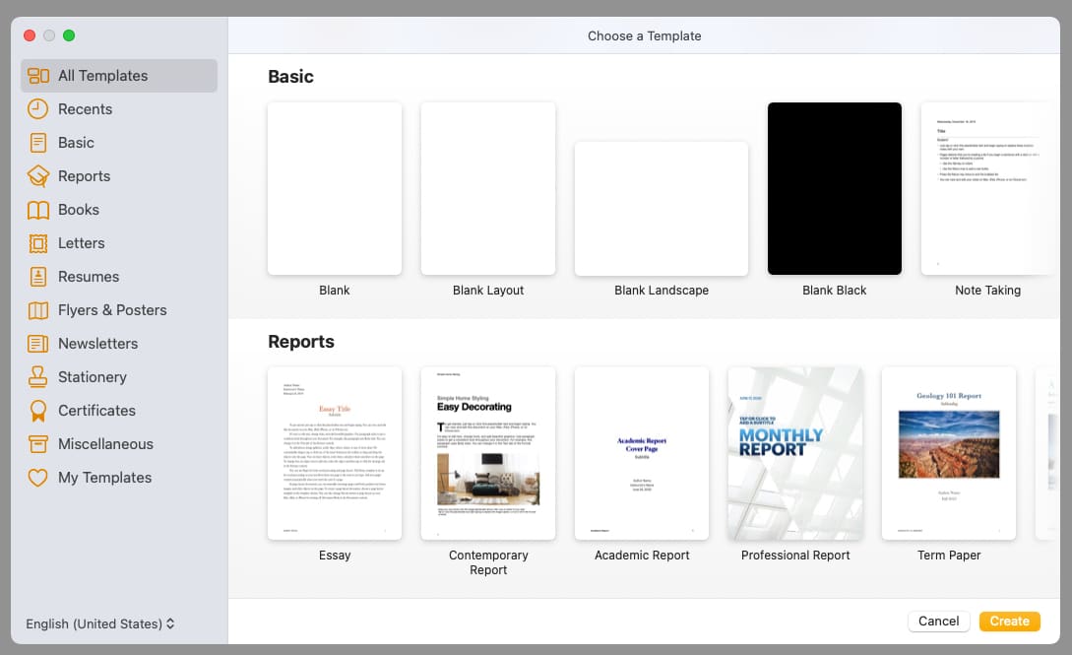The width and height of the screenshot is (1072, 655).
Task: Pick the Professional Report template
Action: click(x=795, y=453)
